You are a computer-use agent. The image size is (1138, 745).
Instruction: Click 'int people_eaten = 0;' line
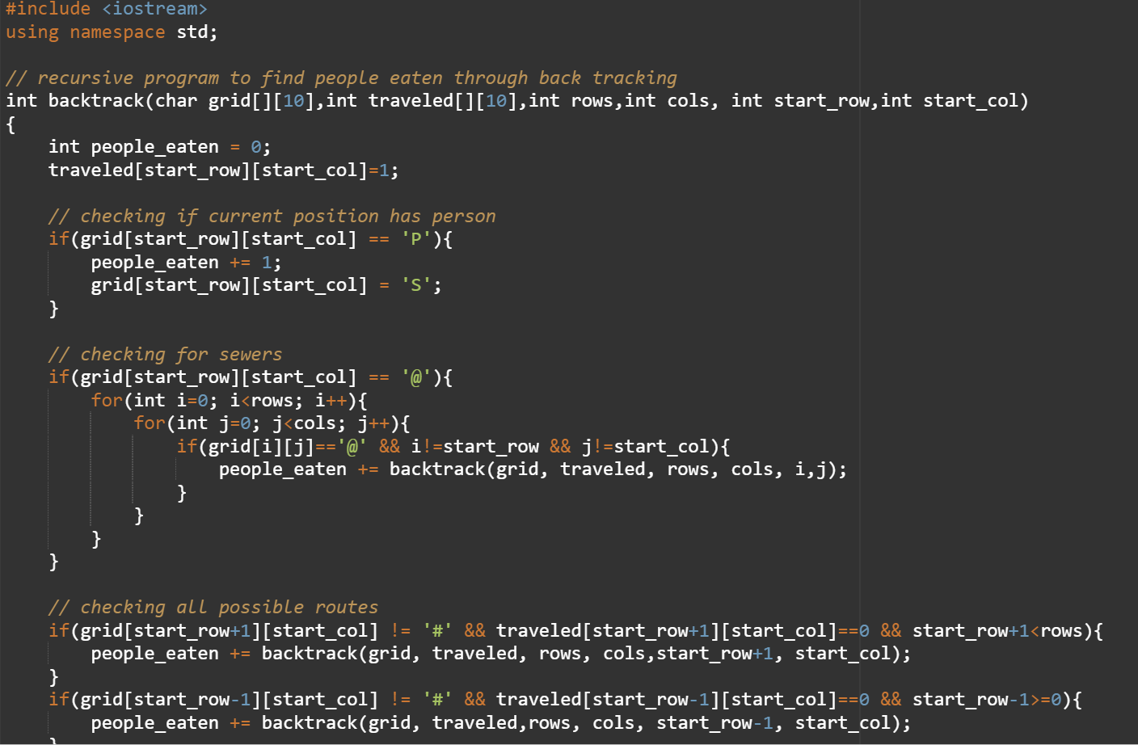(160, 147)
